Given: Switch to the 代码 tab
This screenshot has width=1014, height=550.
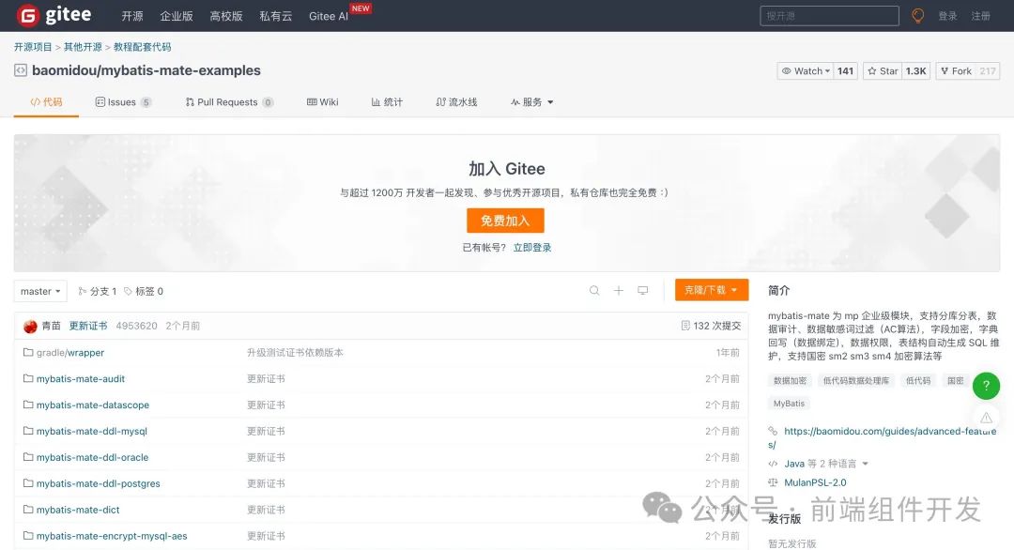Looking at the screenshot, I should (46, 102).
